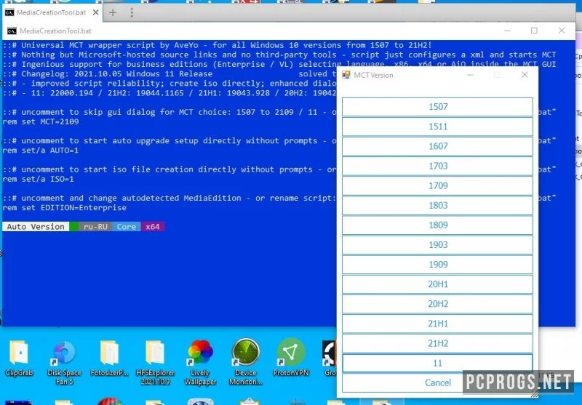Image resolution: width=582 pixels, height=405 pixels.
Task: Minimize the MediaCreationTool.bat console window
Action: [x=507, y=31]
